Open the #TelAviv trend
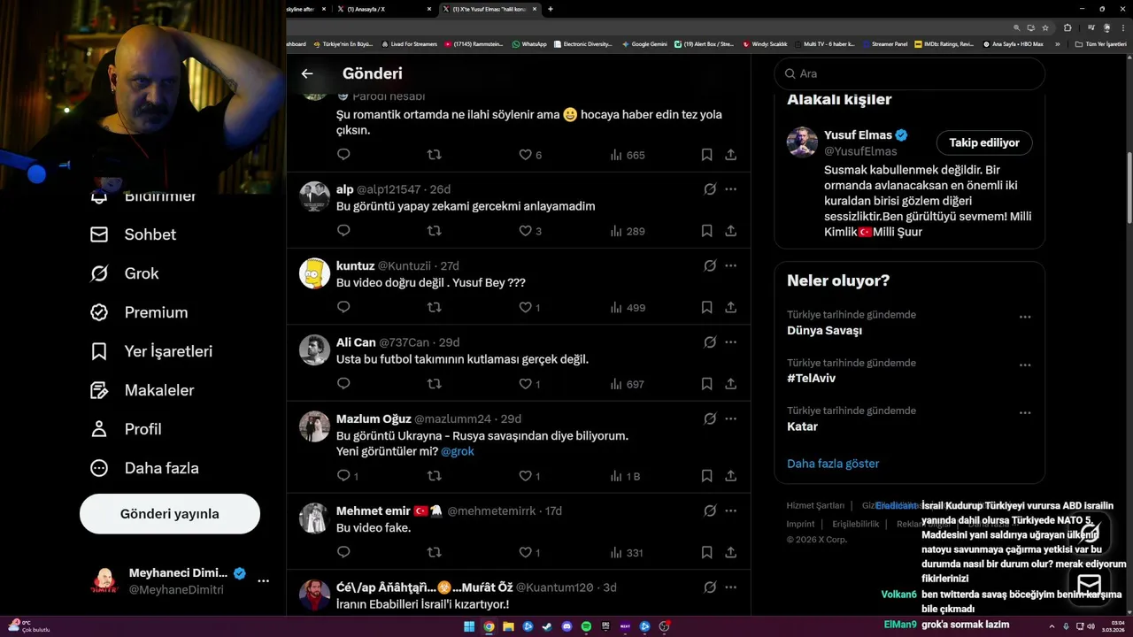The width and height of the screenshot is (1133, 637). 811,379
